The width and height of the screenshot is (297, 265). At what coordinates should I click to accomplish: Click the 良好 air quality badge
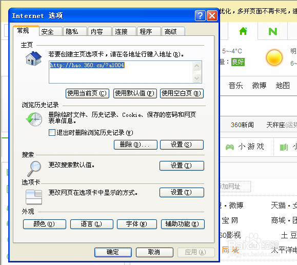(x=238, y=62)
